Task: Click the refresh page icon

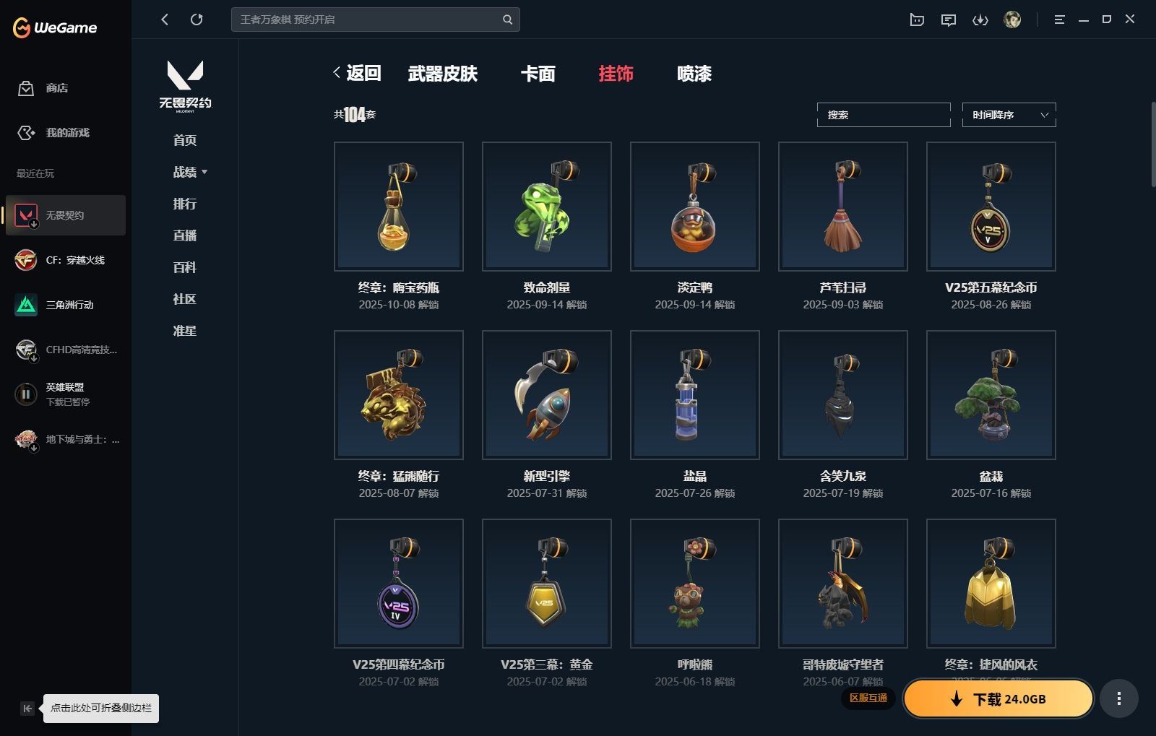Action: 197,20
